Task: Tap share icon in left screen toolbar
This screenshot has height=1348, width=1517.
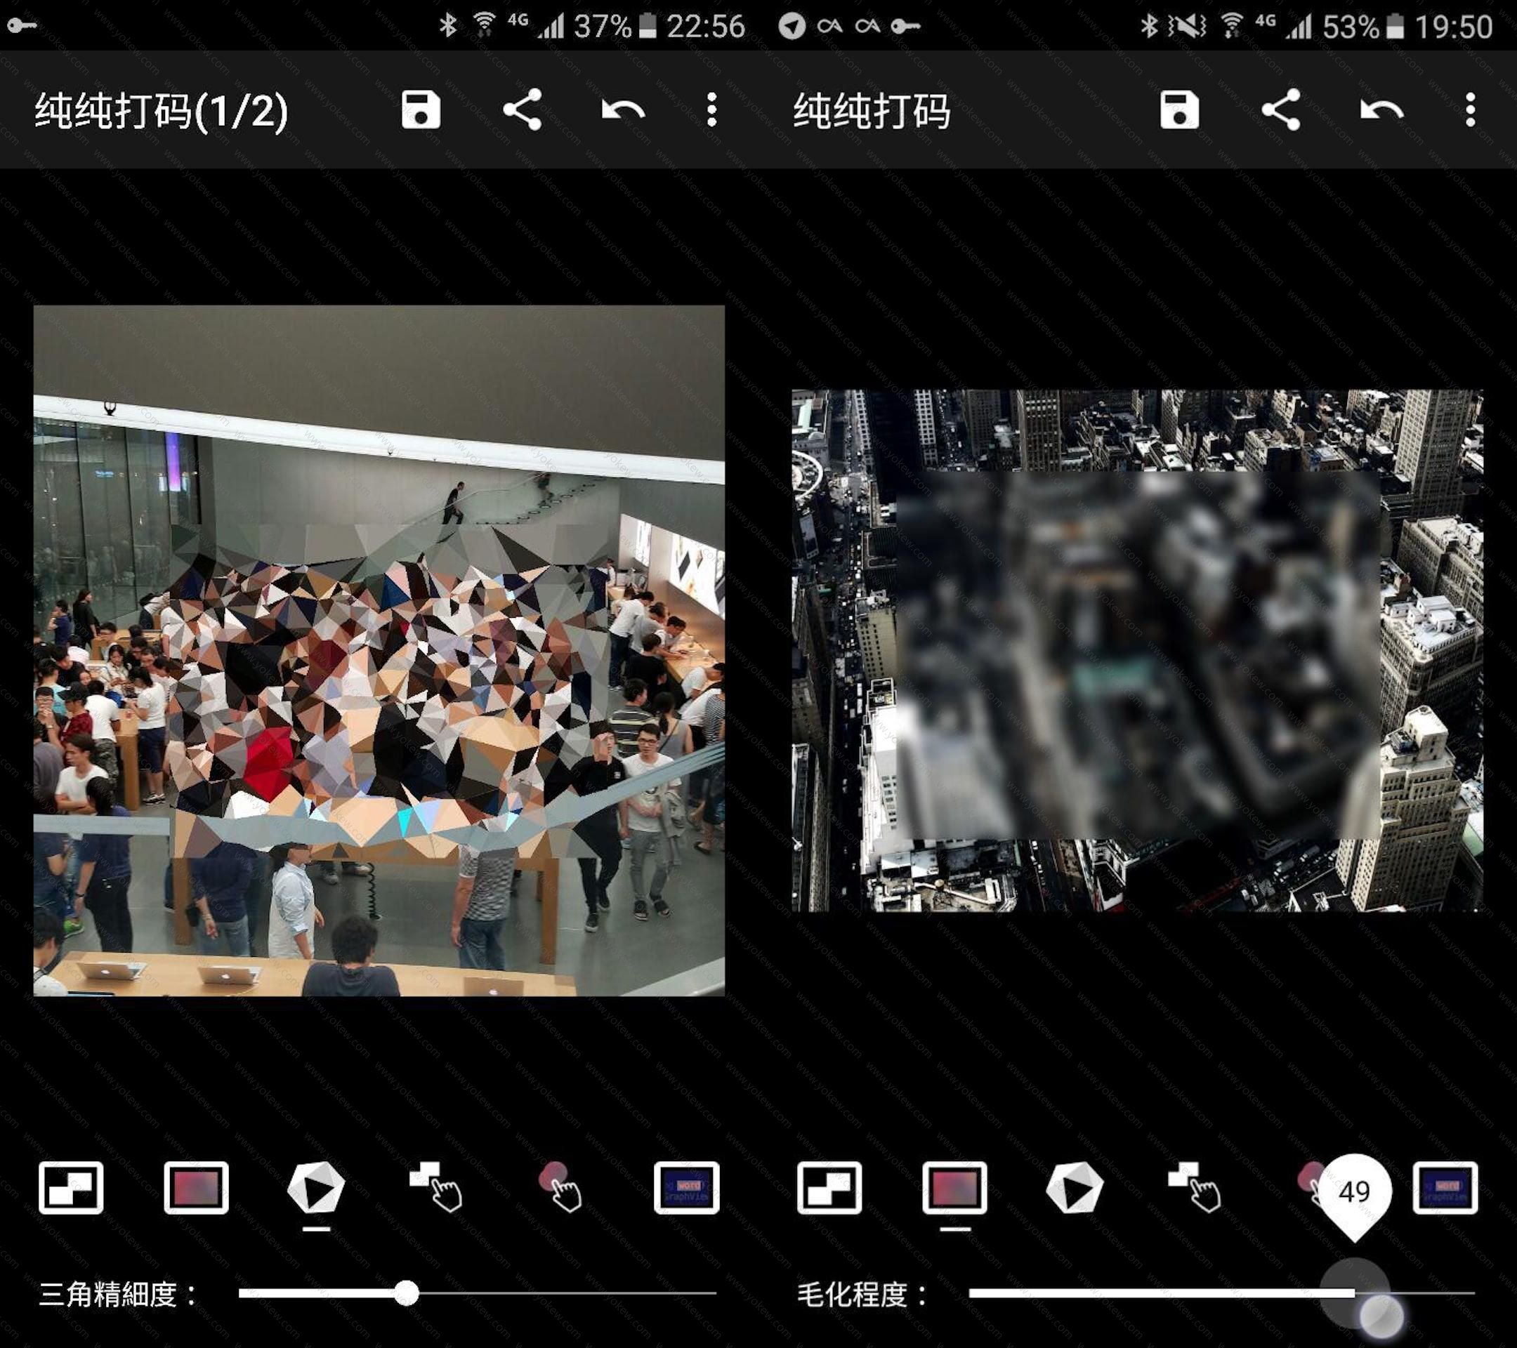Action: point(523,110)
